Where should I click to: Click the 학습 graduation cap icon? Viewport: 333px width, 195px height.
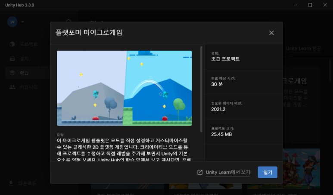click(x=12, y=73)
